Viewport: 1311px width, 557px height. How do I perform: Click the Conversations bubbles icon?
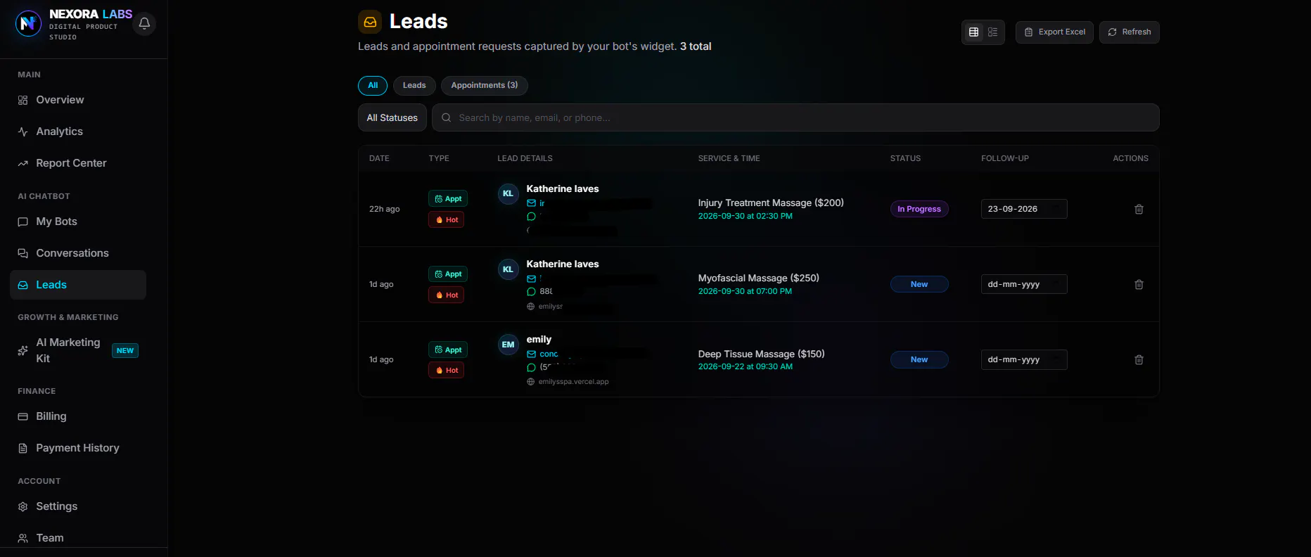(23, 253)
